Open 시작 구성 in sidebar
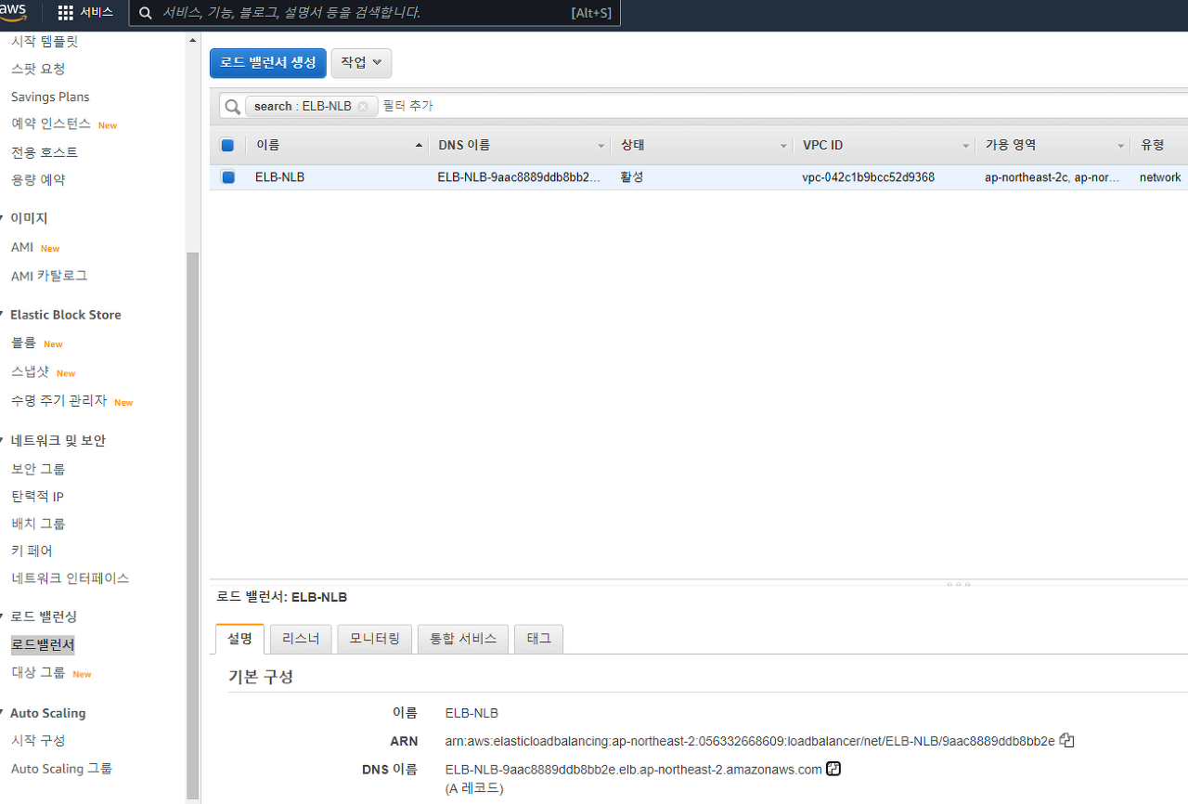The height and width of the screenshot is (804, 1188). pyautogui.click(x=38, y=741)
